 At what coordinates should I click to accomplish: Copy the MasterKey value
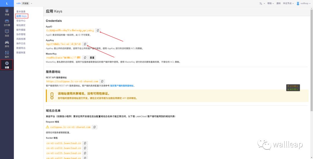pos(85,58)
